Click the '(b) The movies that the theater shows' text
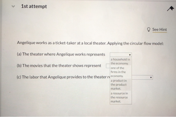This screenshot has height=117, width=176. (x=59, y=65)
